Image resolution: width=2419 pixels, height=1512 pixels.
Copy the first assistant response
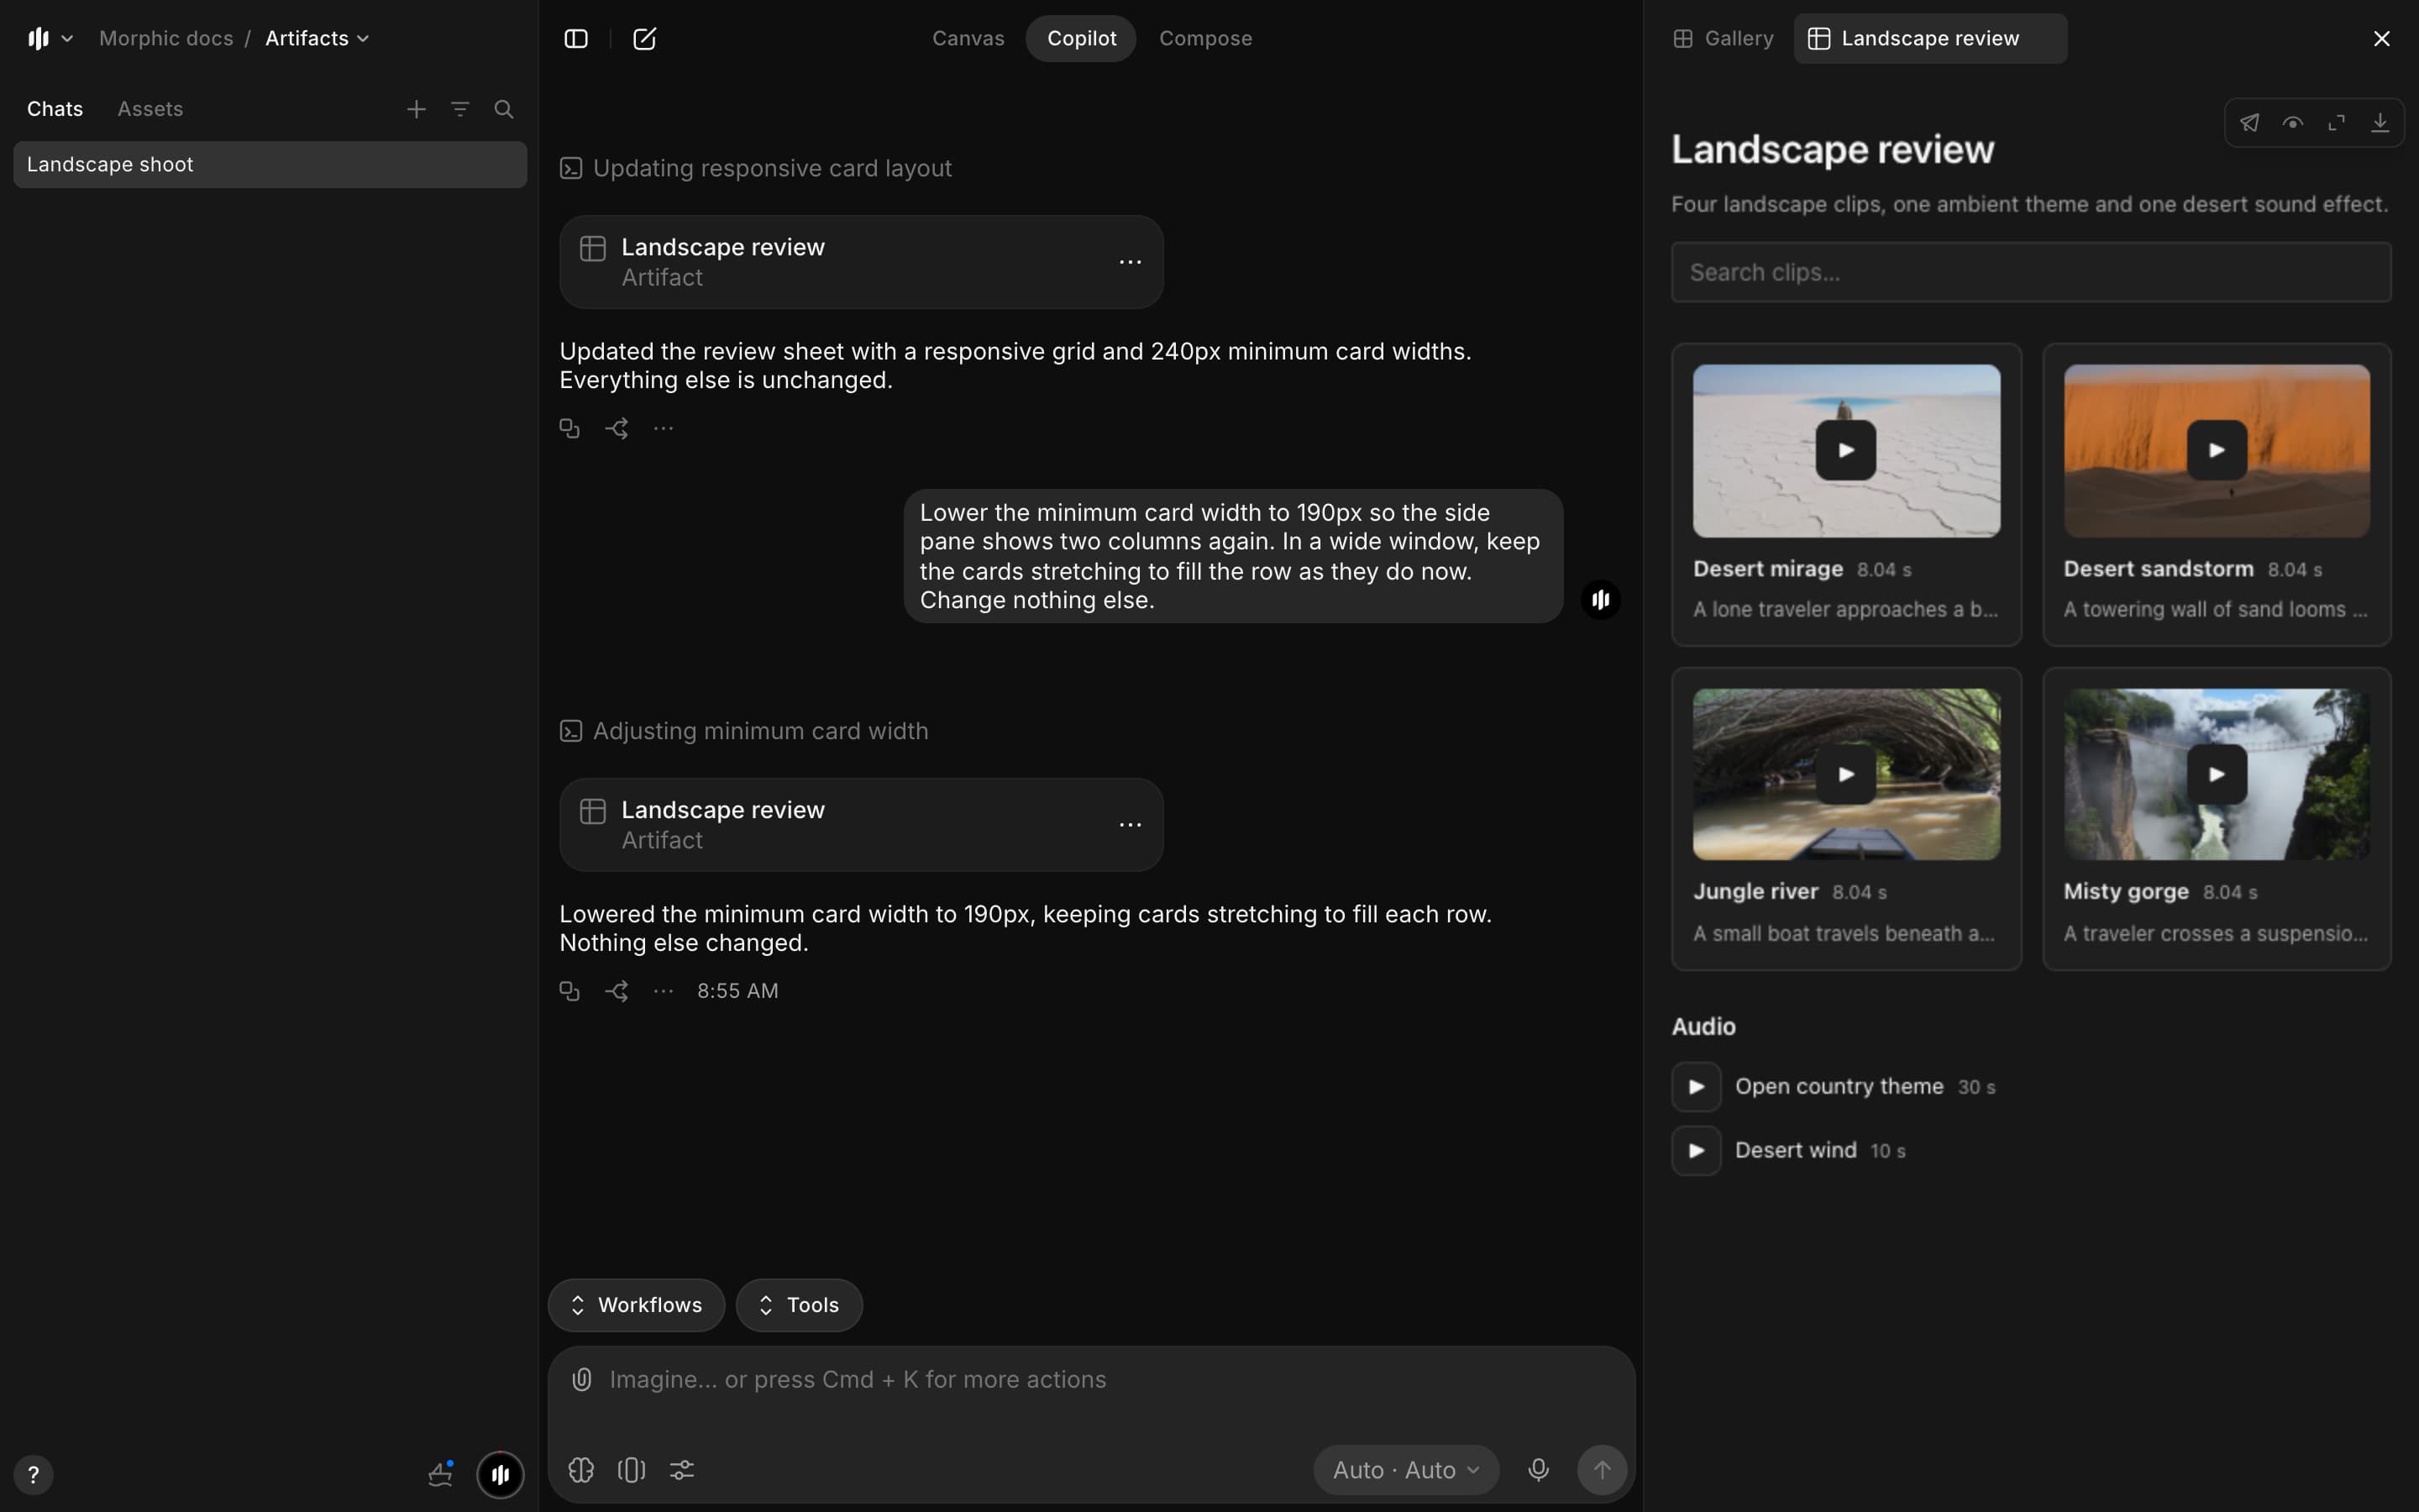(569, 429)
